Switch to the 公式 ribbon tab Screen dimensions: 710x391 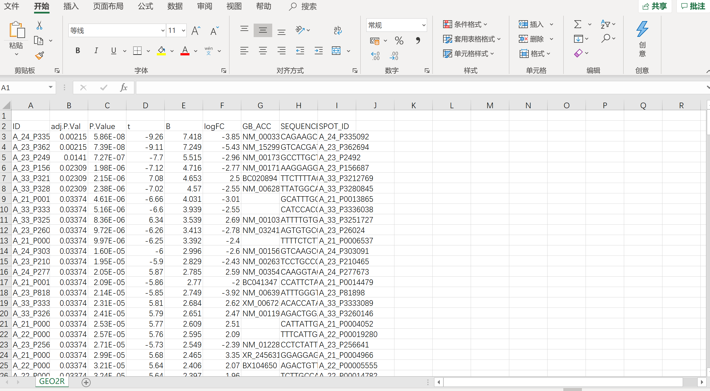coord(146,6)
